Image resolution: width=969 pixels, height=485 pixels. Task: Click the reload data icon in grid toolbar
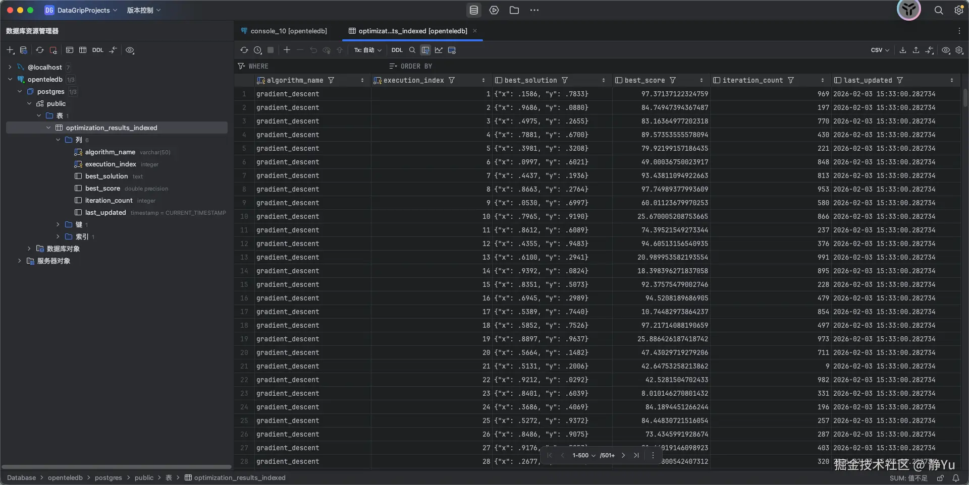[244, 50]
